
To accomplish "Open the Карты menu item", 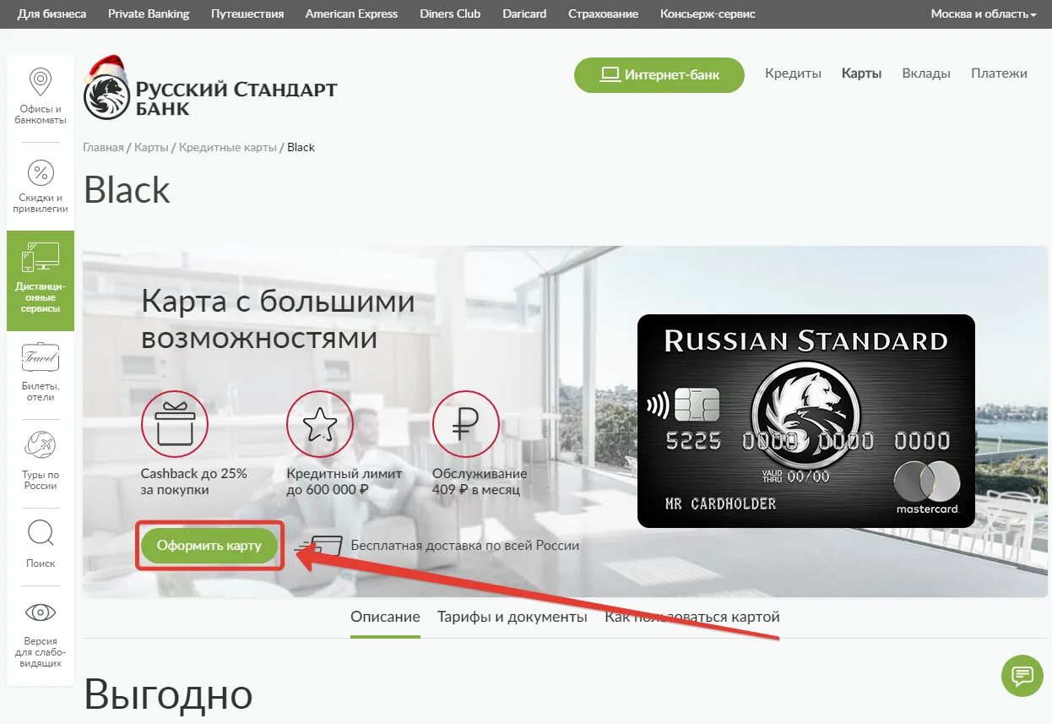I will pos(861,73).
